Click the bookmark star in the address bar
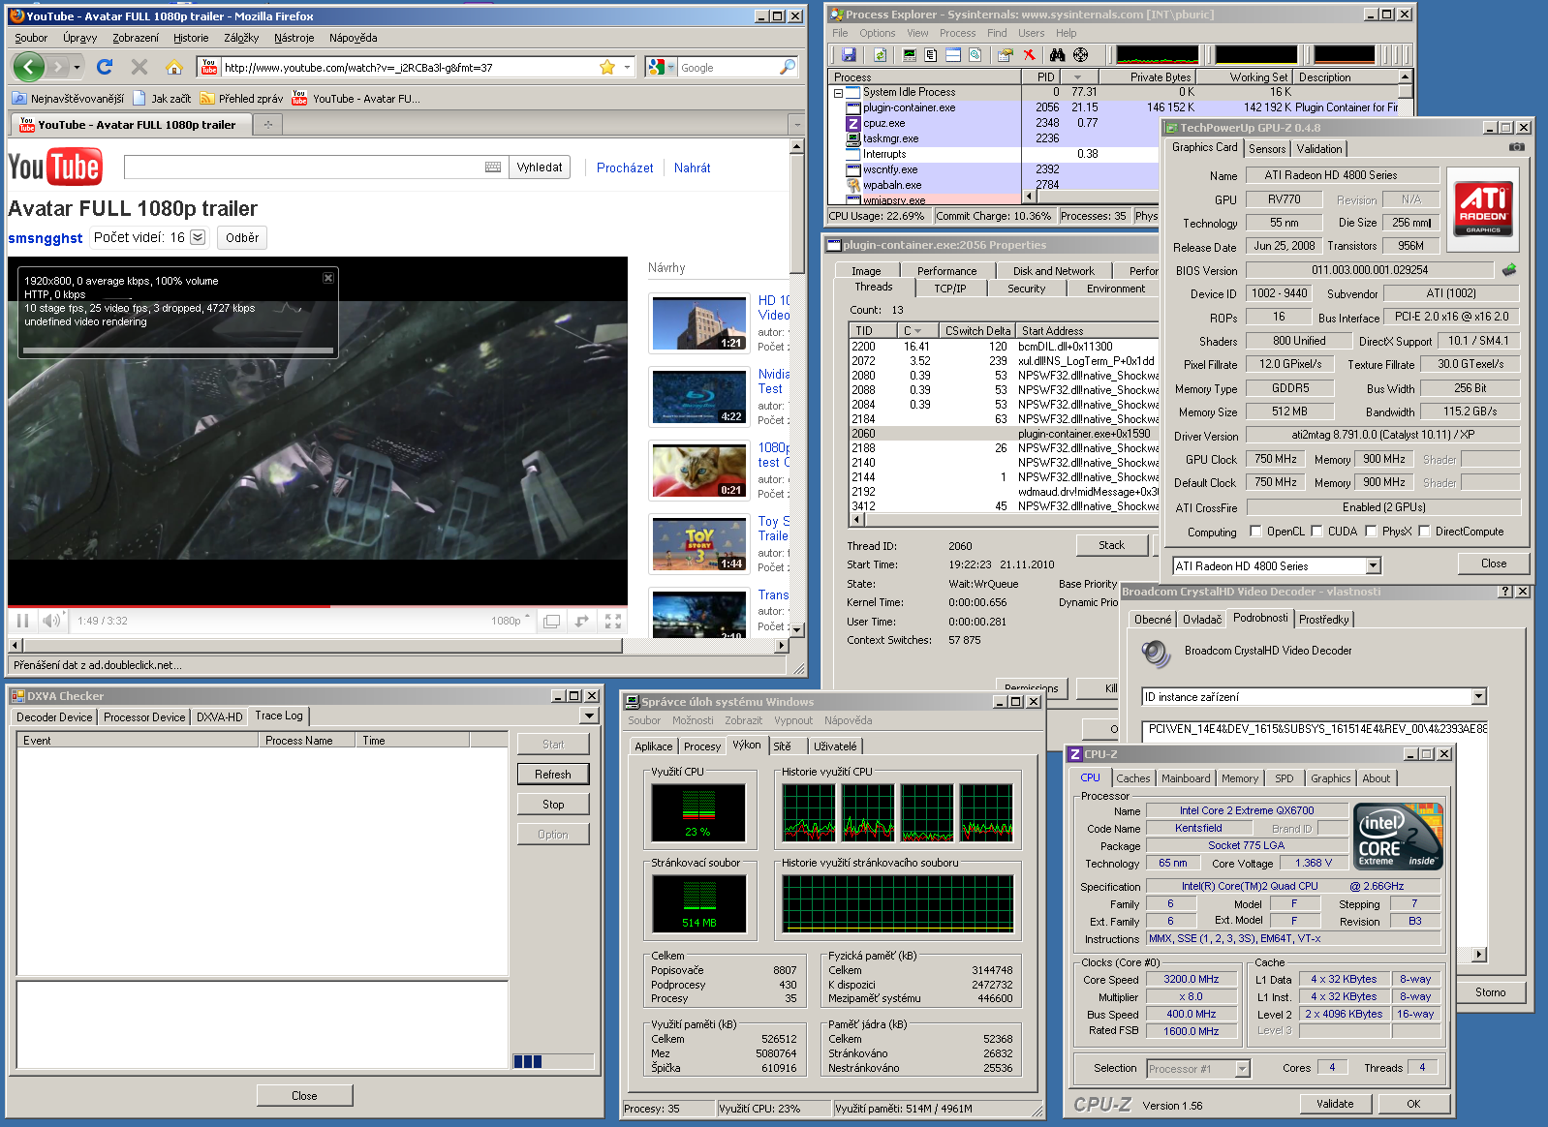This screenshot has width=1548, height=1127. pyautogui.click(x=607, y=67)
